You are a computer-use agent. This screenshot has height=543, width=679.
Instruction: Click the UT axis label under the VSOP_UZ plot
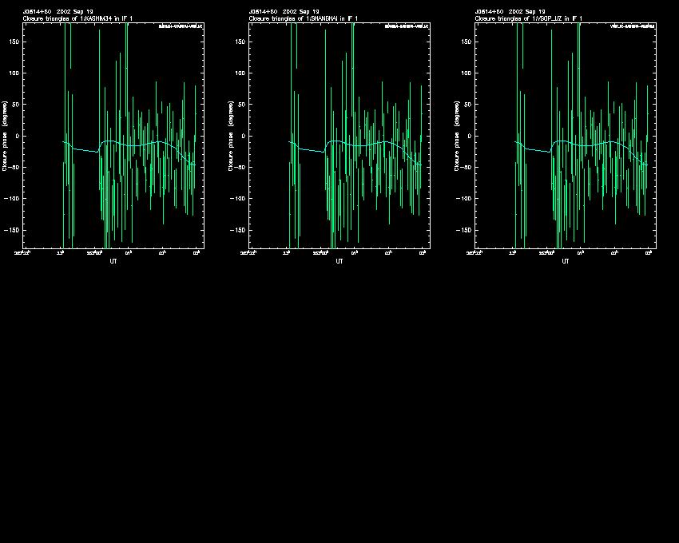pos(565,261)
